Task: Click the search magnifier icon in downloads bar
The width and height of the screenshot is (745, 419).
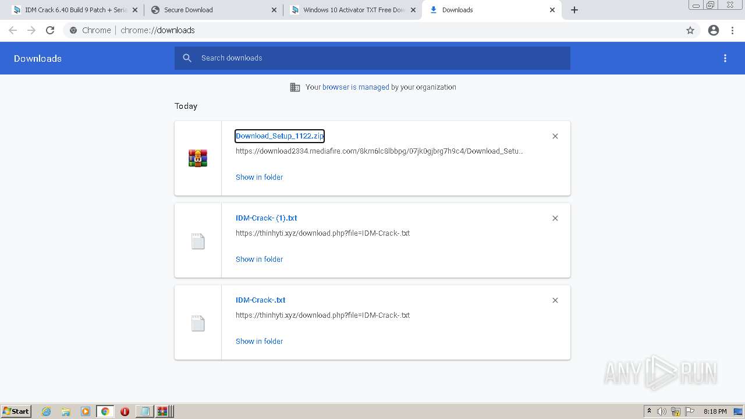Action: [x=187, y=58]
